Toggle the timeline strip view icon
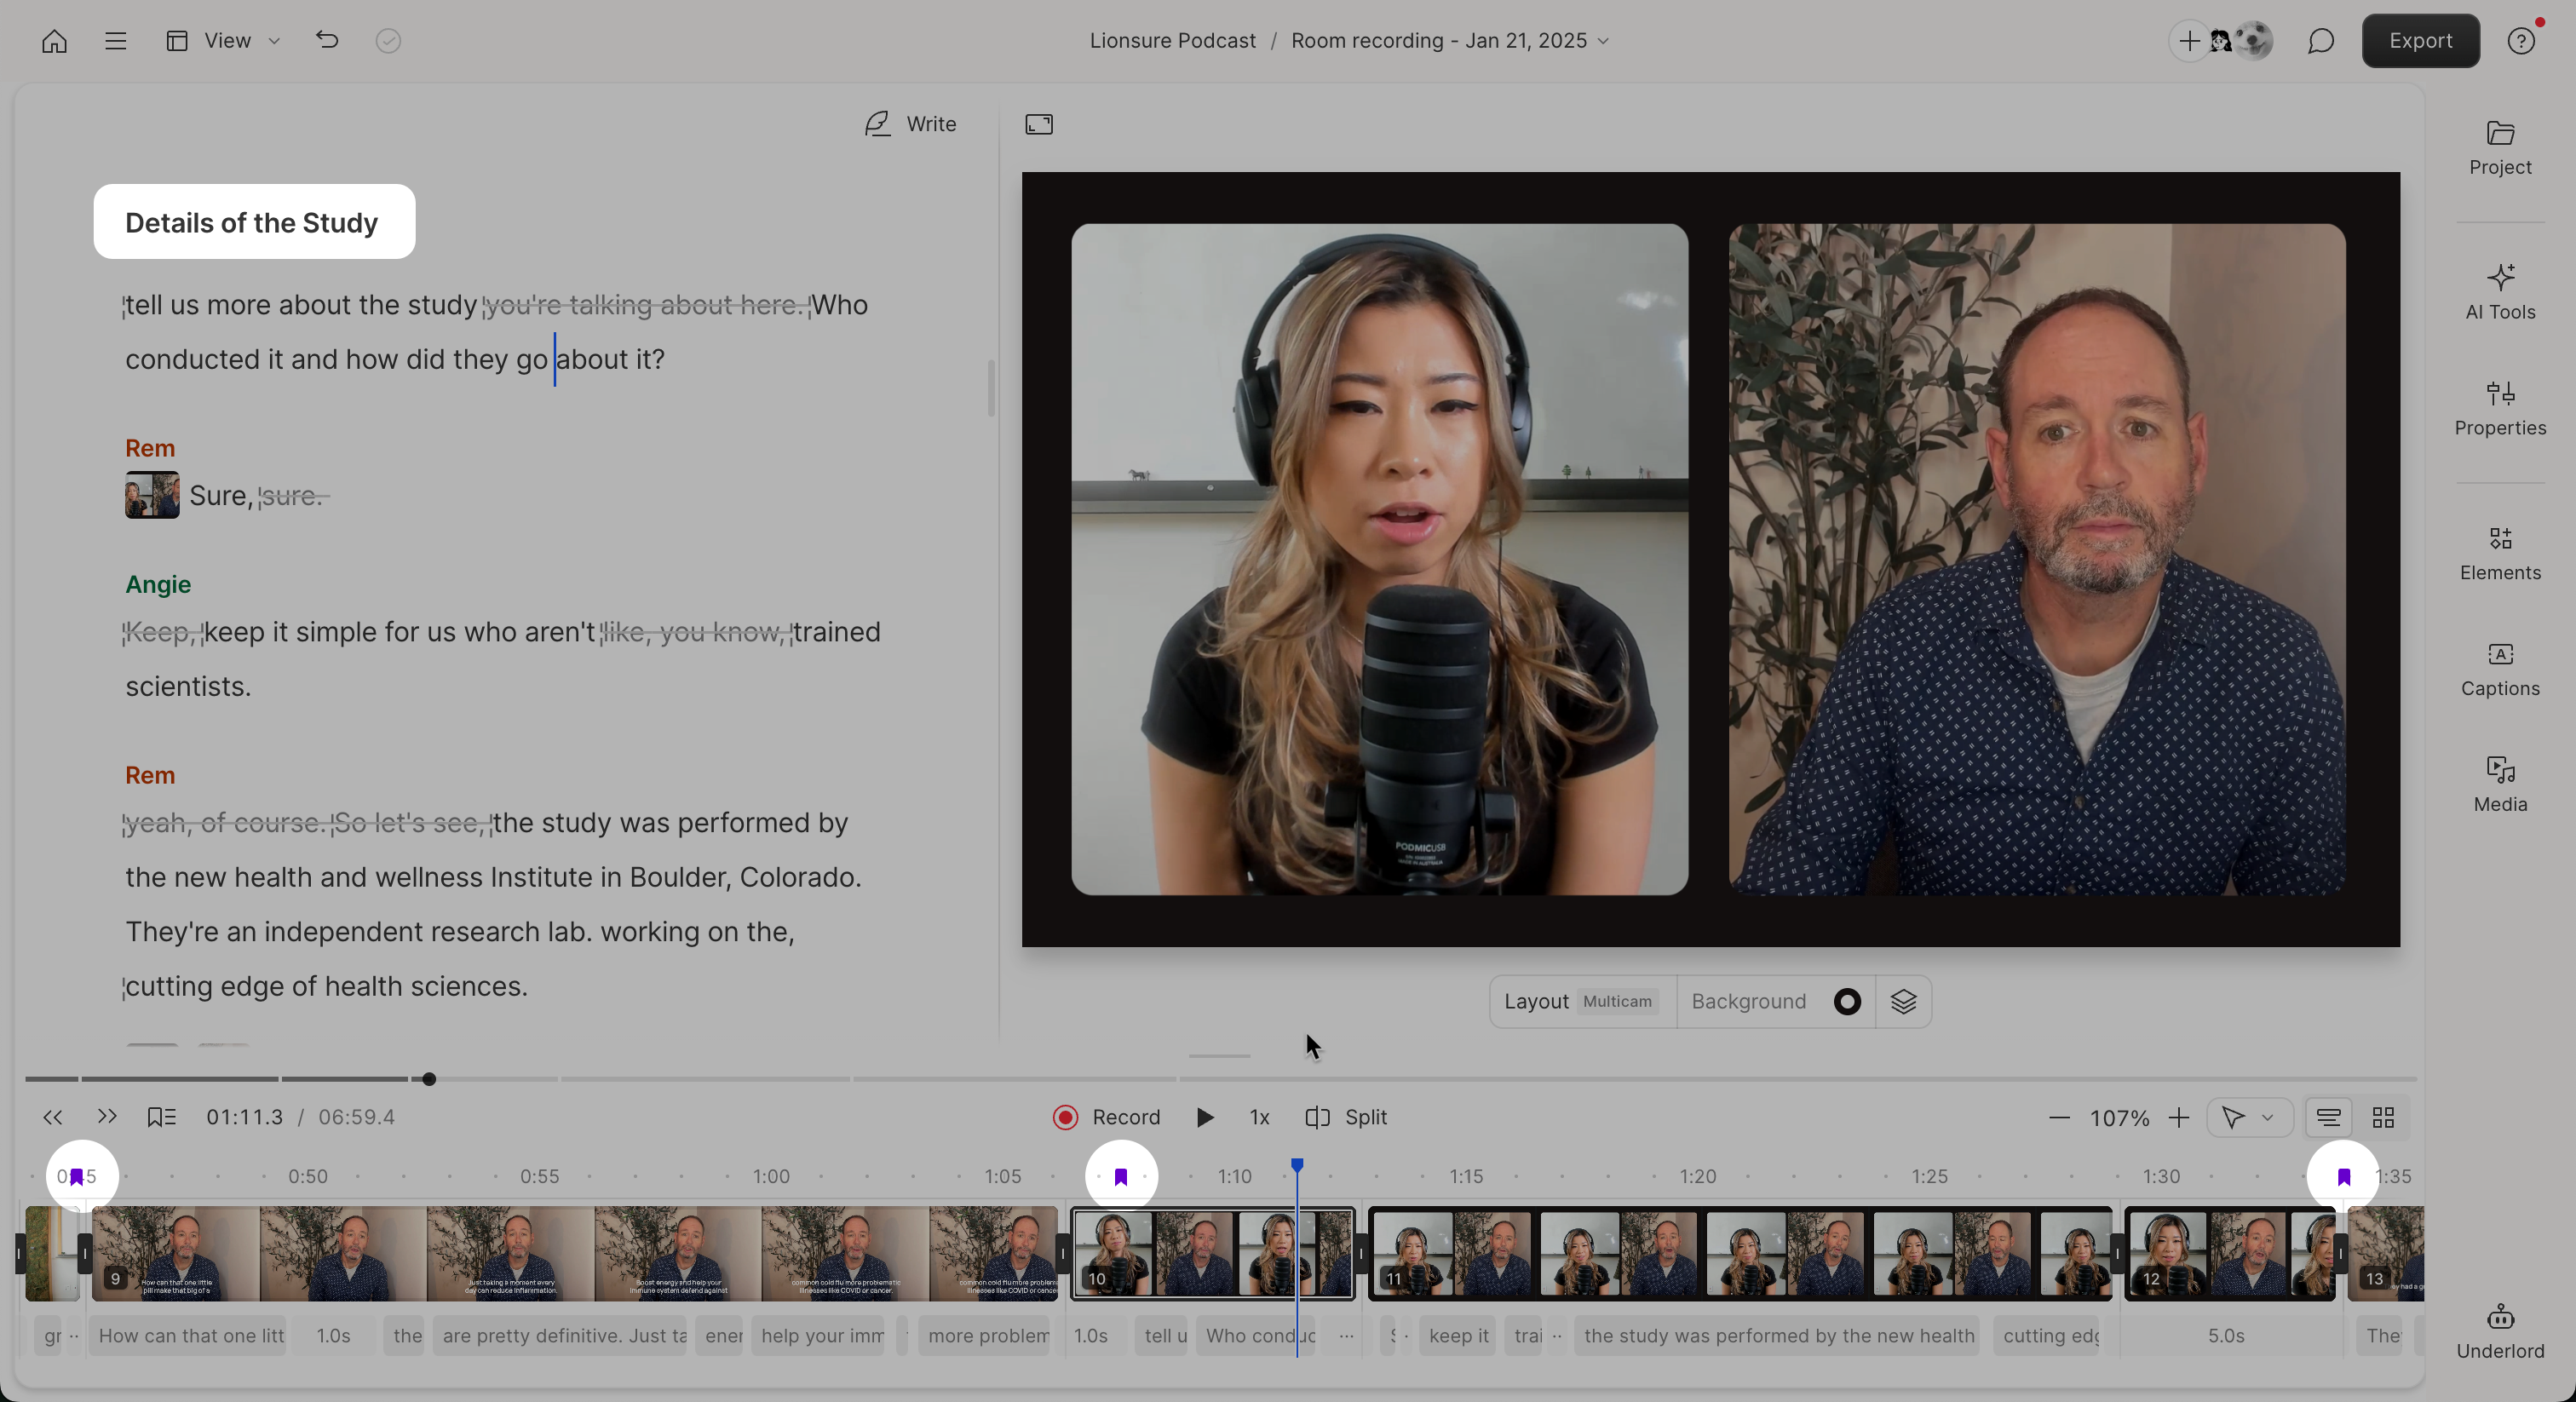Screen dimensions: 2576x1402 point(2328,1117)
